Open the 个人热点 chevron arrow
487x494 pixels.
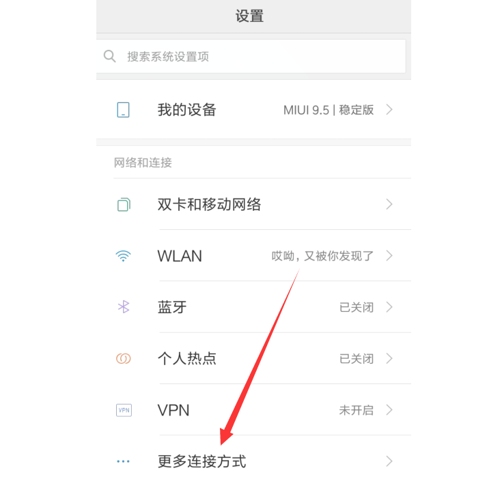(x=389, y=358)
